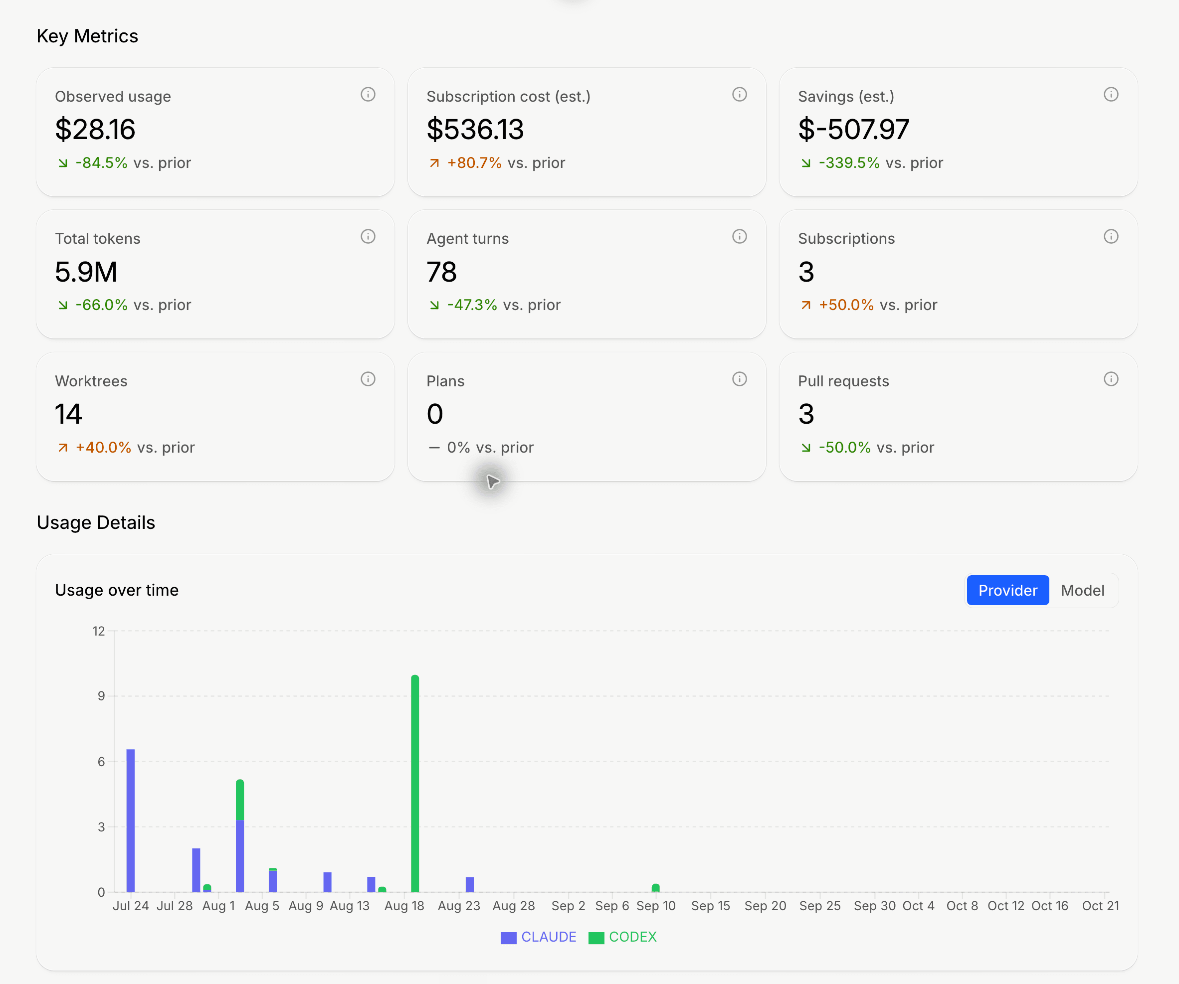Open info icon on Worktrees card

click(368, 379)
